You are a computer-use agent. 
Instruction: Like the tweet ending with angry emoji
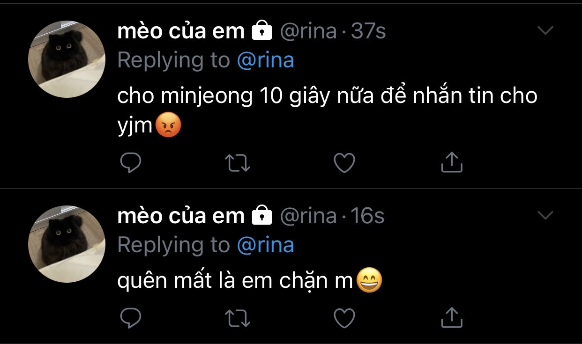click(344, 163)
